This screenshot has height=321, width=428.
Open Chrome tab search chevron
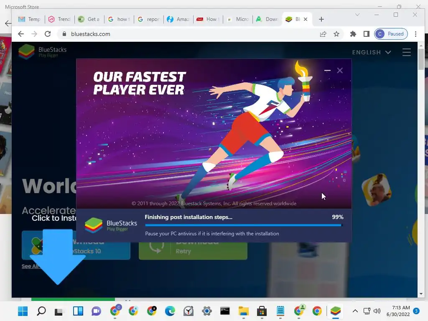click(x=357, y=15)
